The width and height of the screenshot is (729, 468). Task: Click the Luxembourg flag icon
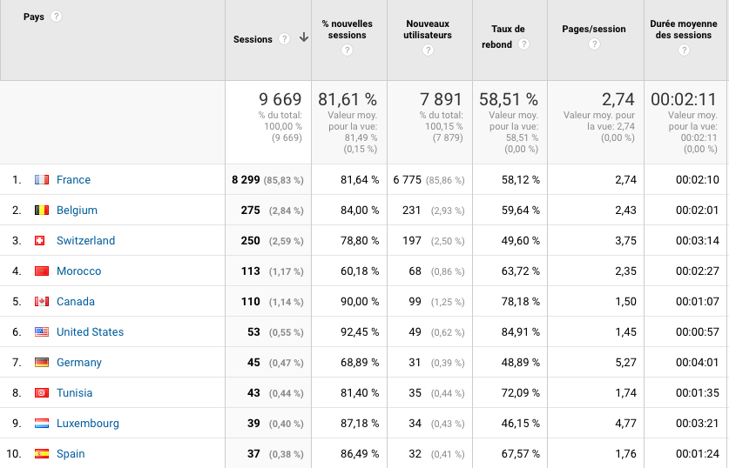(42, 424)
